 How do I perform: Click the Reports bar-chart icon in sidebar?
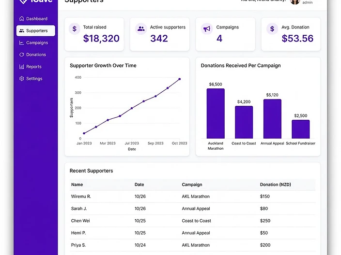pyautogui.click(x=21, y=67)
